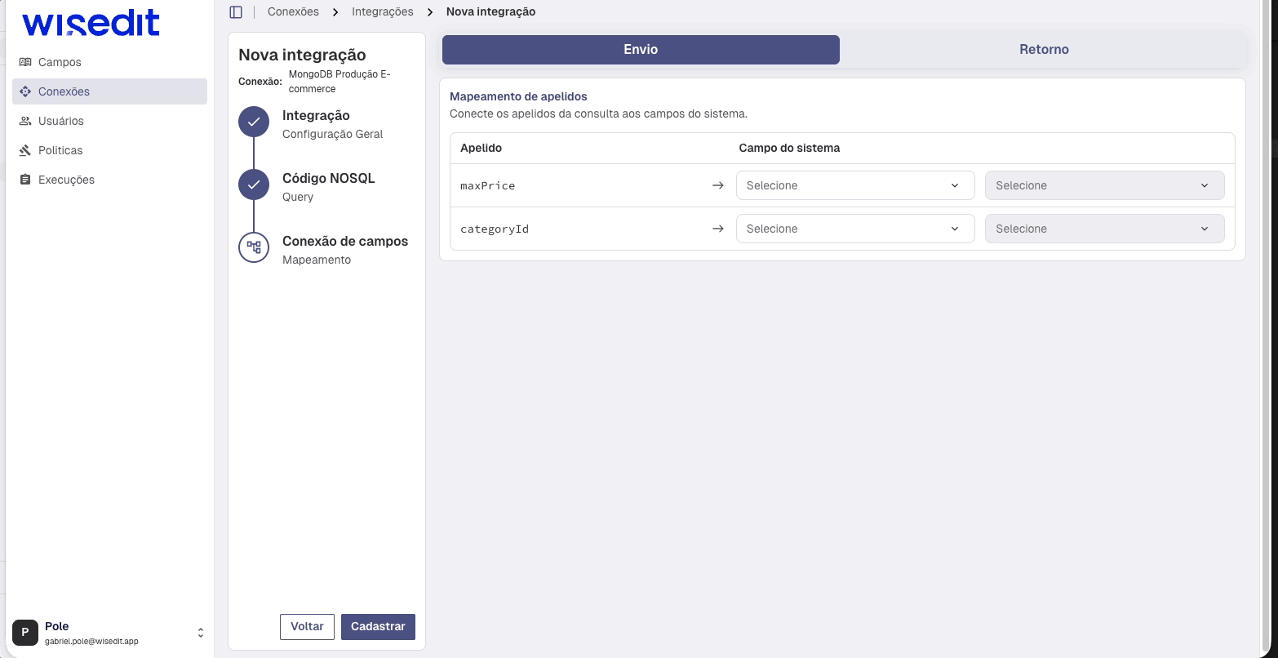Open the Campo do sistema dropdown for maxPrice
Viewport: 1278px width, 658px height.
tap(854, 185)
